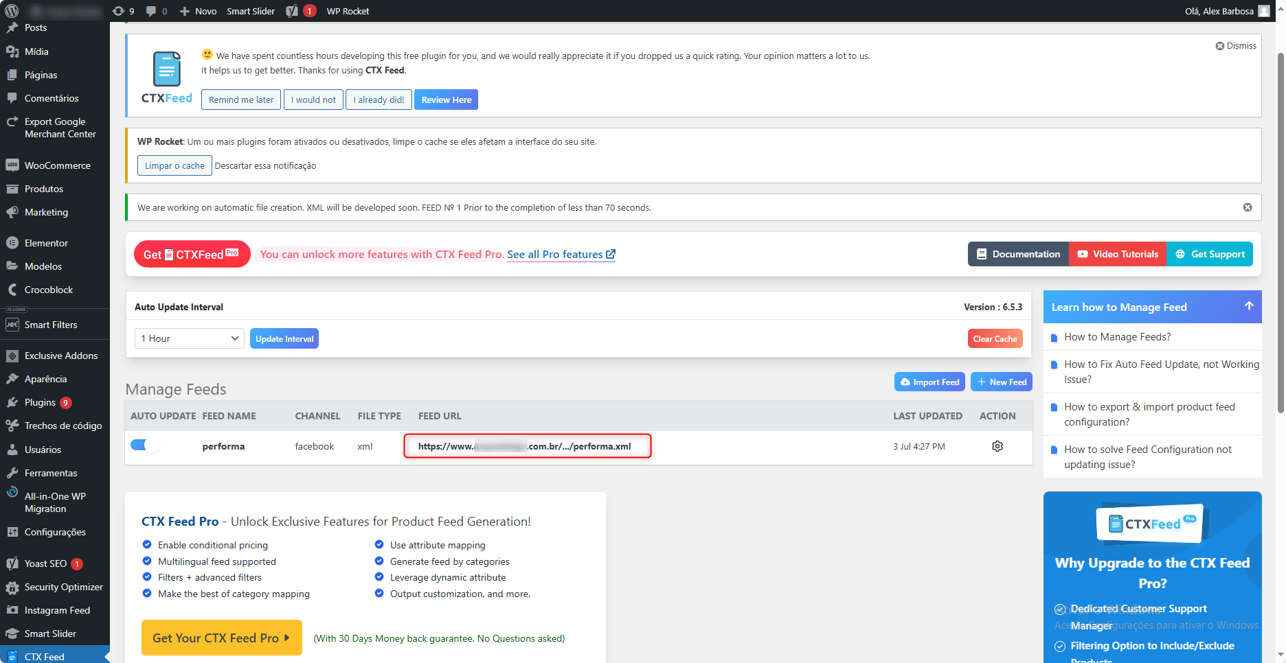The image size is (1286, 663).
Task: Collapse the Learn how to Manage Feed panel
Action: [1249, 306]
